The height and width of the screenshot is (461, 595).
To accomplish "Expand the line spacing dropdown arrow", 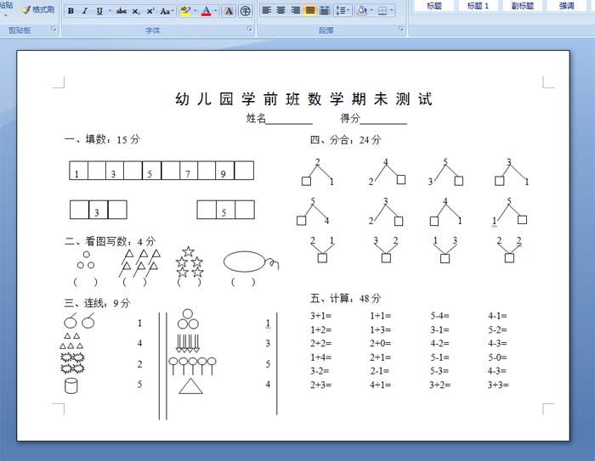I will (348, 11).
